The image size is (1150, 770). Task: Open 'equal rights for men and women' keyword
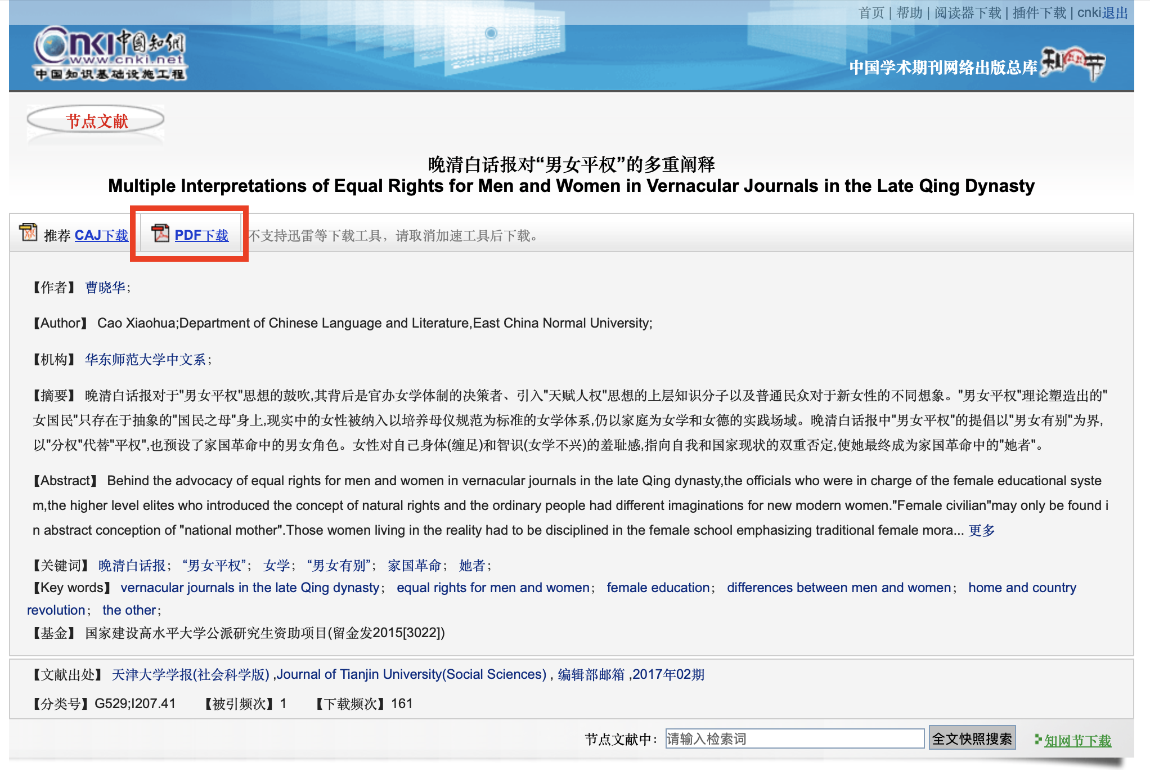click(x=493, y=588)
